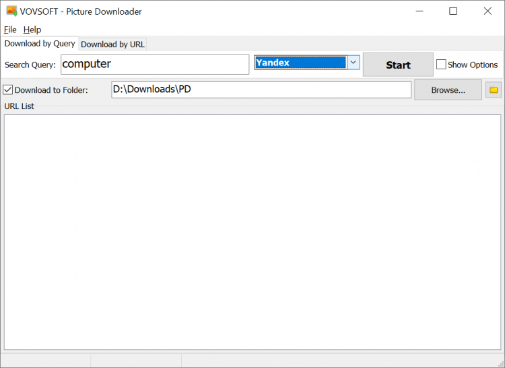The image size is (505, 368).
Task: Uncheck the Download to Folder checkbox
Action: coord(8,89)
